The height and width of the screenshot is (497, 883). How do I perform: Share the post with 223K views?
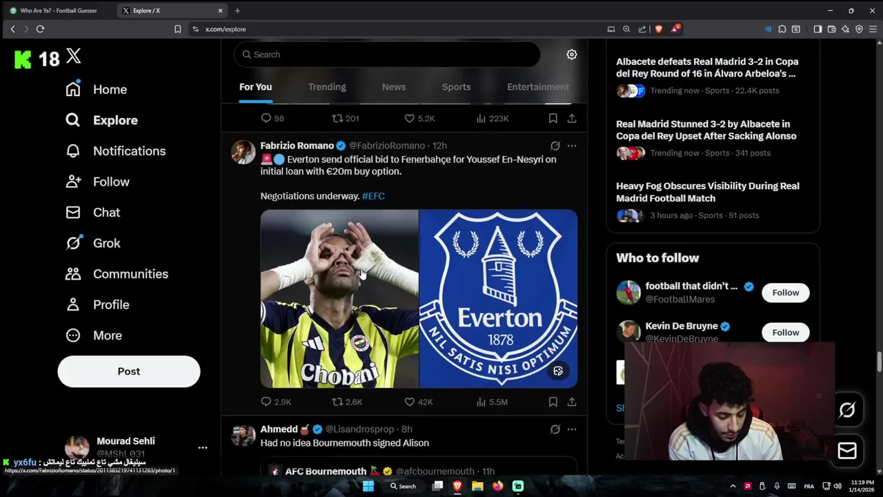tap(572, 119)
